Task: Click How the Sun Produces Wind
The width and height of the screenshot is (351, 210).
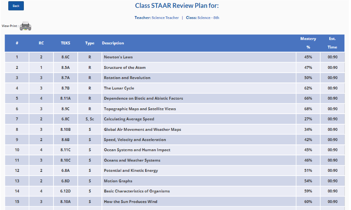Action: [130, 202]
